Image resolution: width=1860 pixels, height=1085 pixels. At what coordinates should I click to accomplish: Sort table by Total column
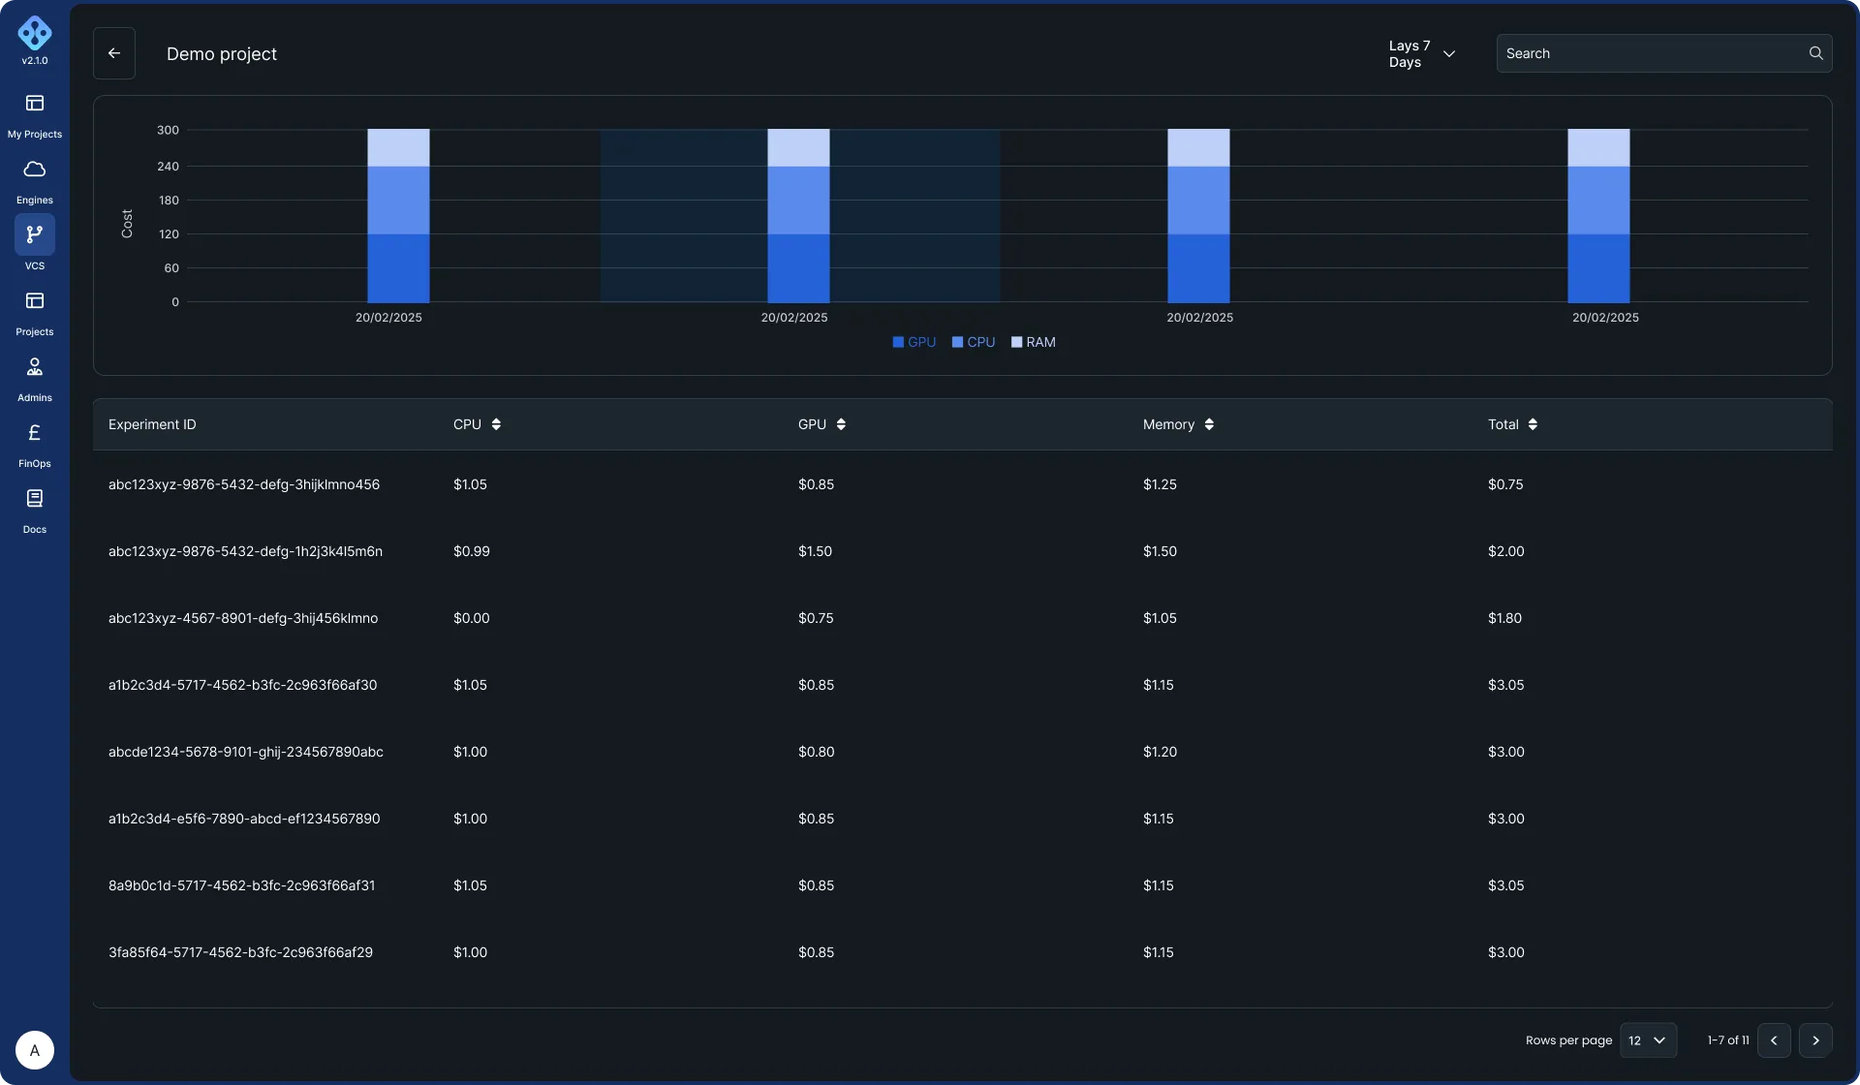click(x=1533, y=424)
